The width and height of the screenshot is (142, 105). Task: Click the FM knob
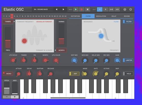[35, 60]
